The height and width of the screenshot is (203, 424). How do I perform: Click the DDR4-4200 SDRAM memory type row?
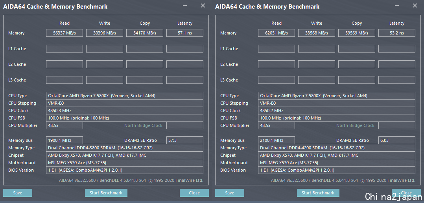(x=336, y=148)
